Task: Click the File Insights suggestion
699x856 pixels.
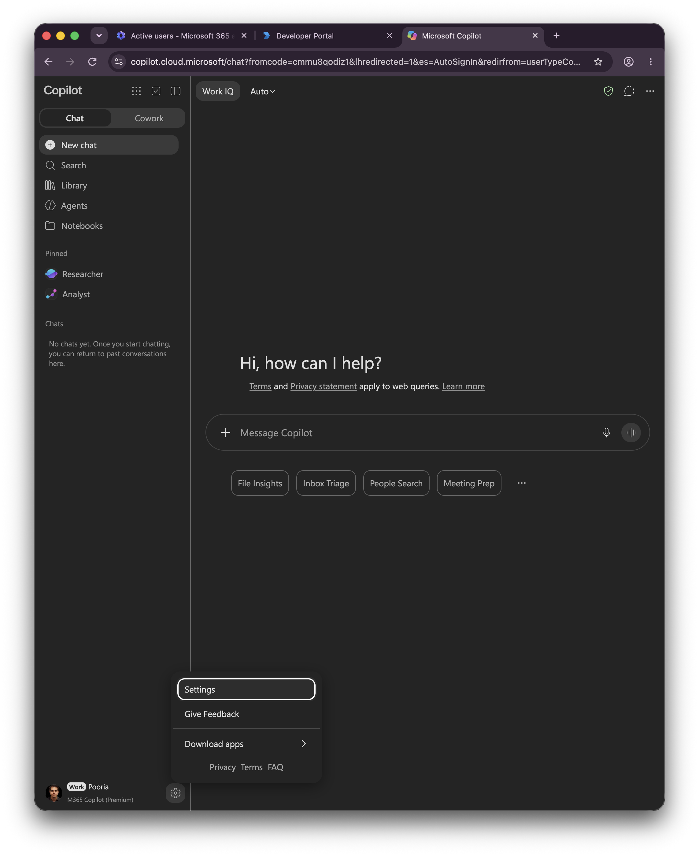Action: [260, 483]
